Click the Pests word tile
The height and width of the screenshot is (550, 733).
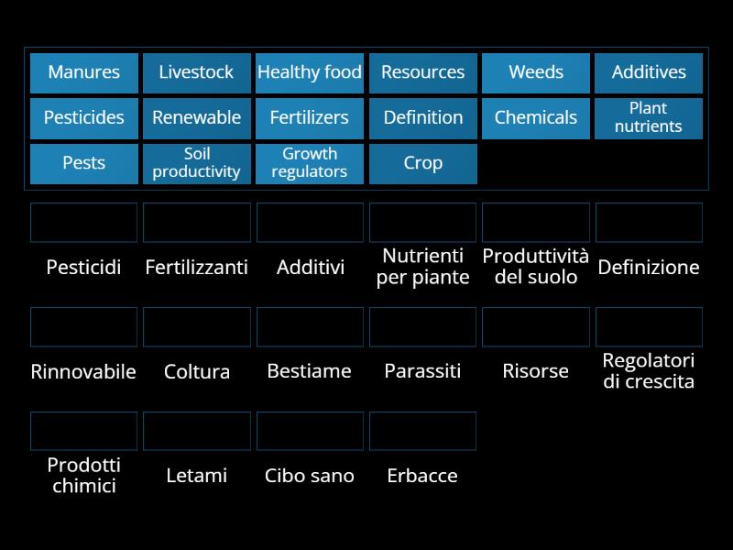pyautogui.click(x=83, y=163)
